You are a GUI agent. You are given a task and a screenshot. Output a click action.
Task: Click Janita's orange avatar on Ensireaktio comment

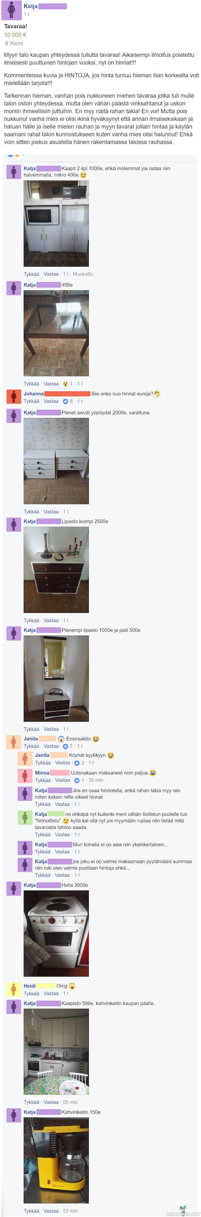point(13,742)
